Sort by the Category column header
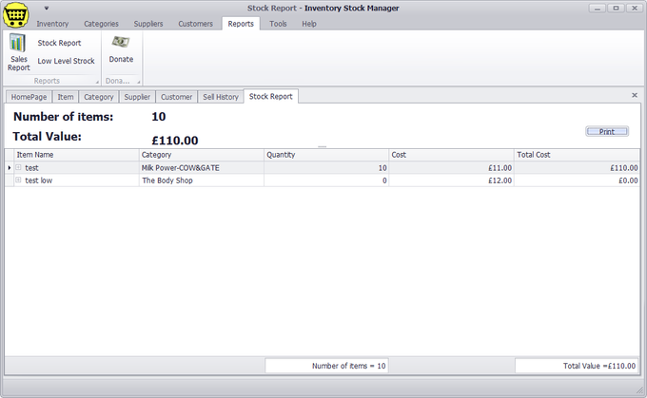The height and width of the screenshot is (398, 647). point(202,155)
